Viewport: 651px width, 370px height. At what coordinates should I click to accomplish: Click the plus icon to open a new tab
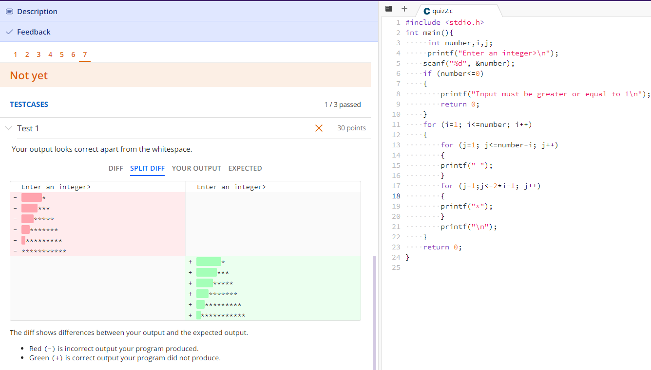coord(404,9)
